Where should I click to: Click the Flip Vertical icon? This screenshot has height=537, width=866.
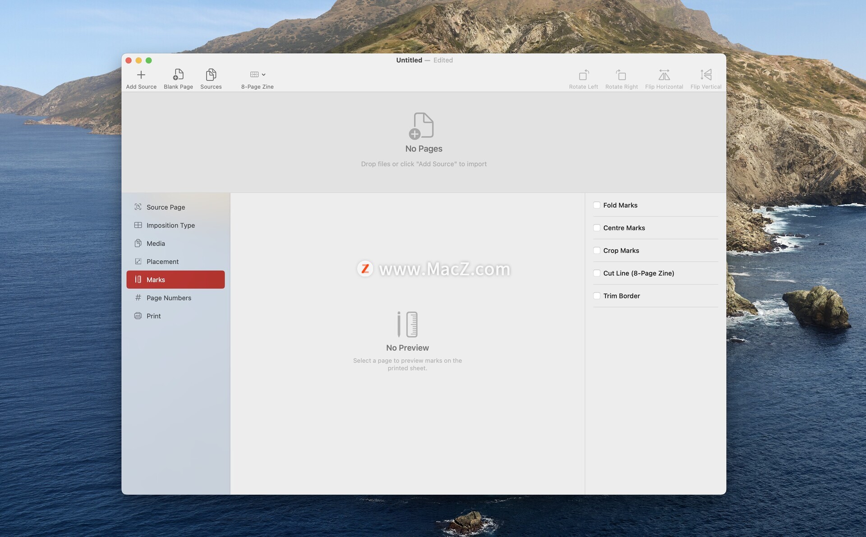(705, 75)
